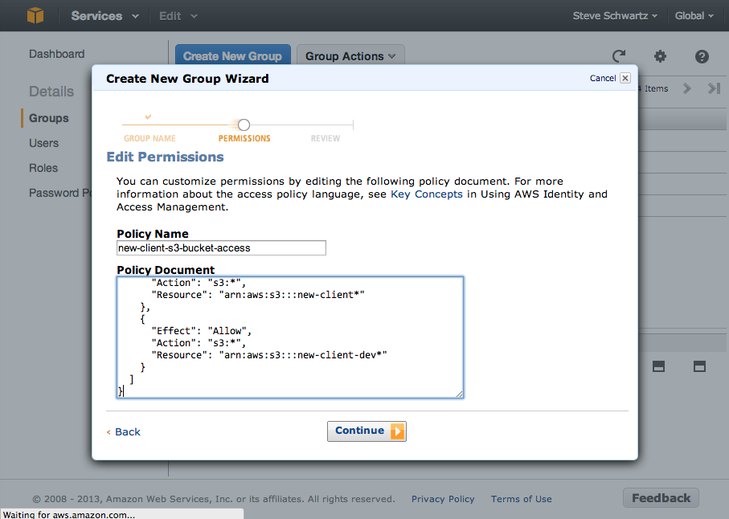This screenshot has width=729, height=519.
Task: Click the Continue button
Action: tap(367, 431)
